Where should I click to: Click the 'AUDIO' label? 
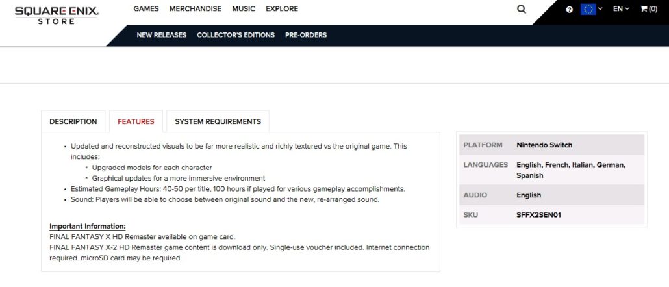tap(475, 195)
